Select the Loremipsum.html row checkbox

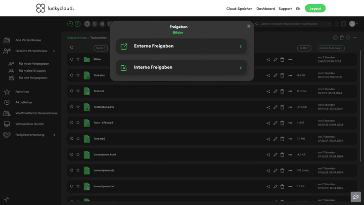[72, 154]
